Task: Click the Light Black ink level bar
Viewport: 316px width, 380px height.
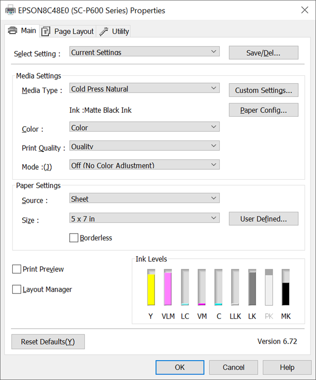Action: point(252,287)
